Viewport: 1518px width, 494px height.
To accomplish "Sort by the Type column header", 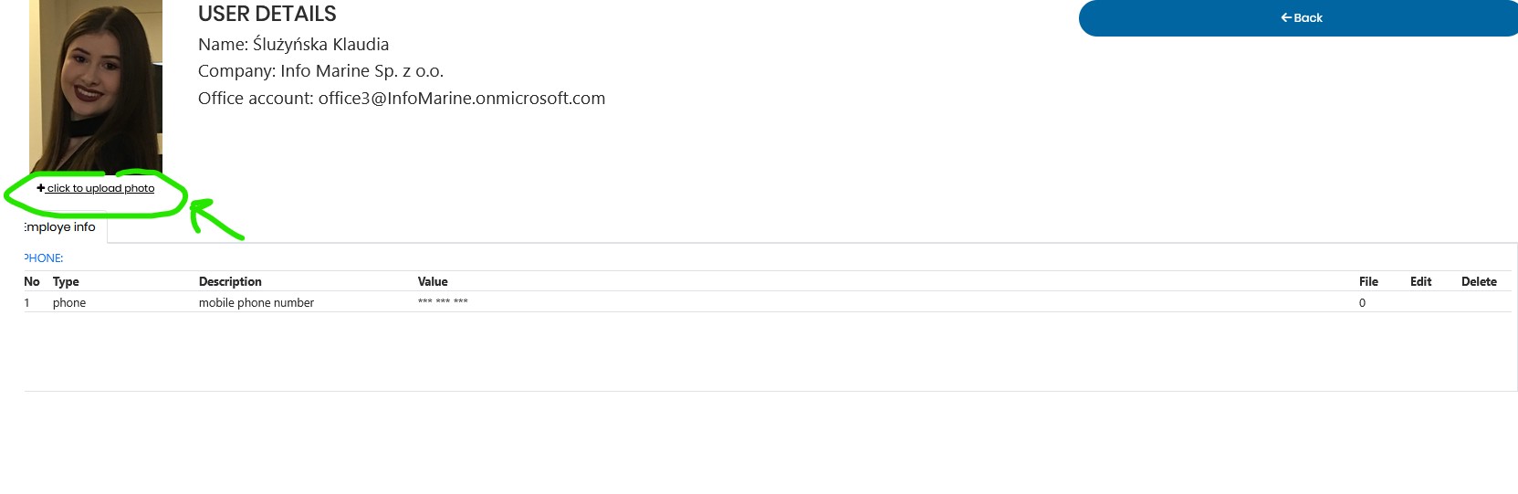I will pyautogui.click(x=66, y=281).
